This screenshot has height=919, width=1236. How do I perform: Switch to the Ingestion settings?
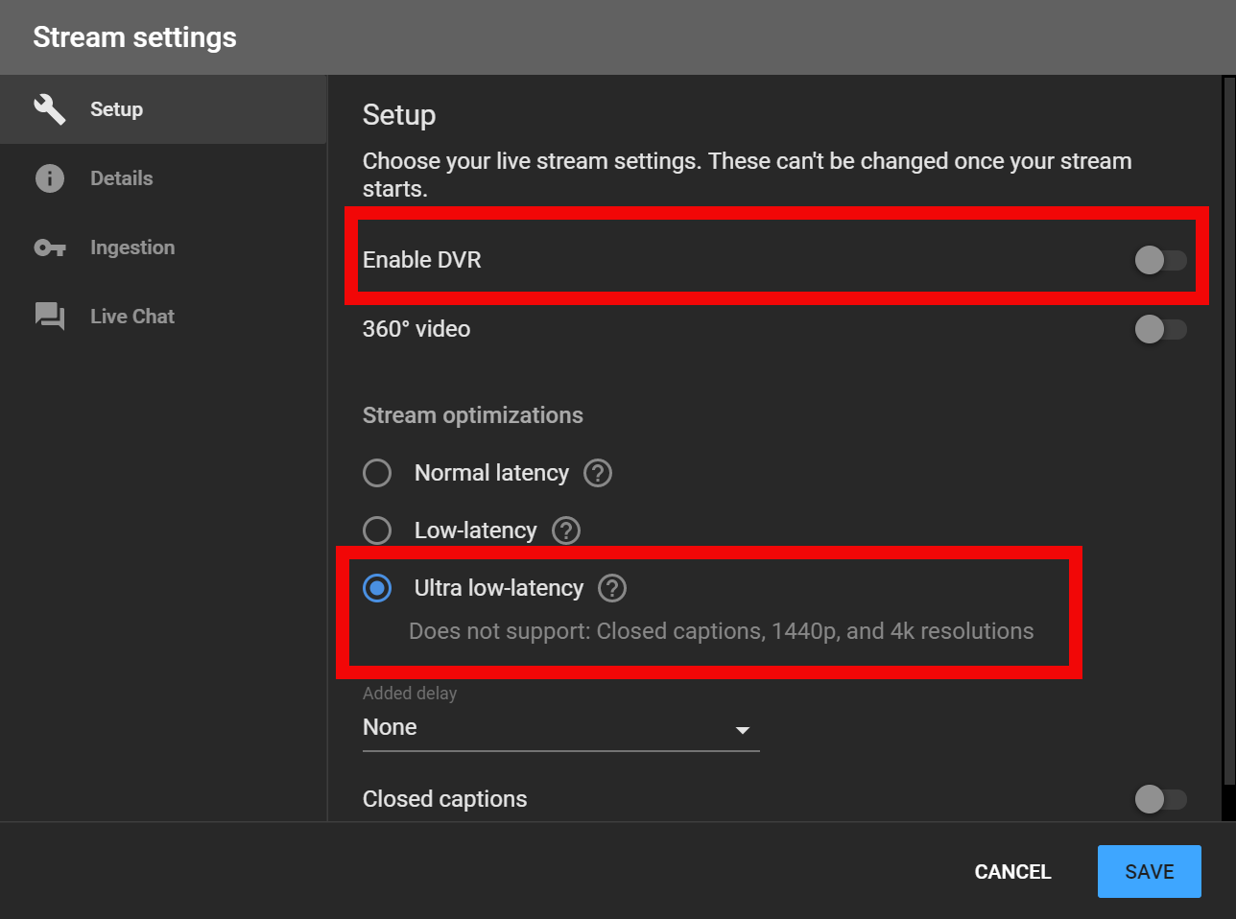point(131,247)
